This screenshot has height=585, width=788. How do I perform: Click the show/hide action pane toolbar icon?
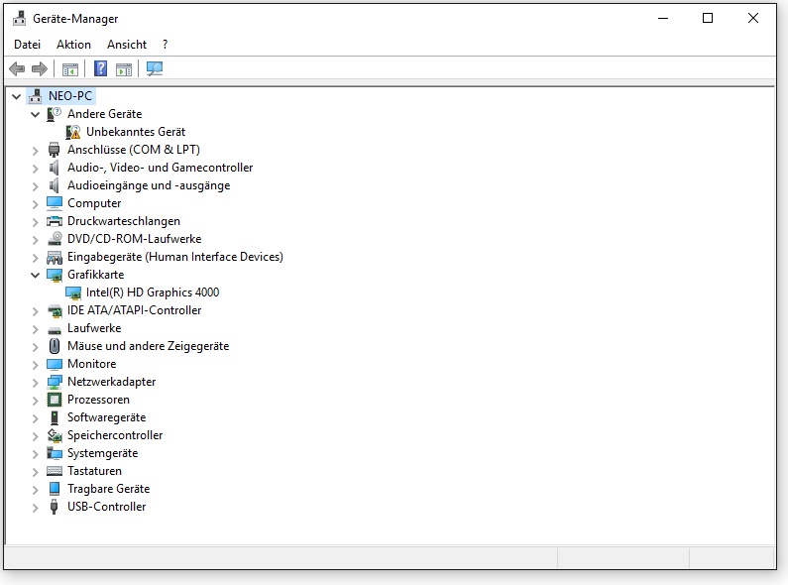pos(124,68)
